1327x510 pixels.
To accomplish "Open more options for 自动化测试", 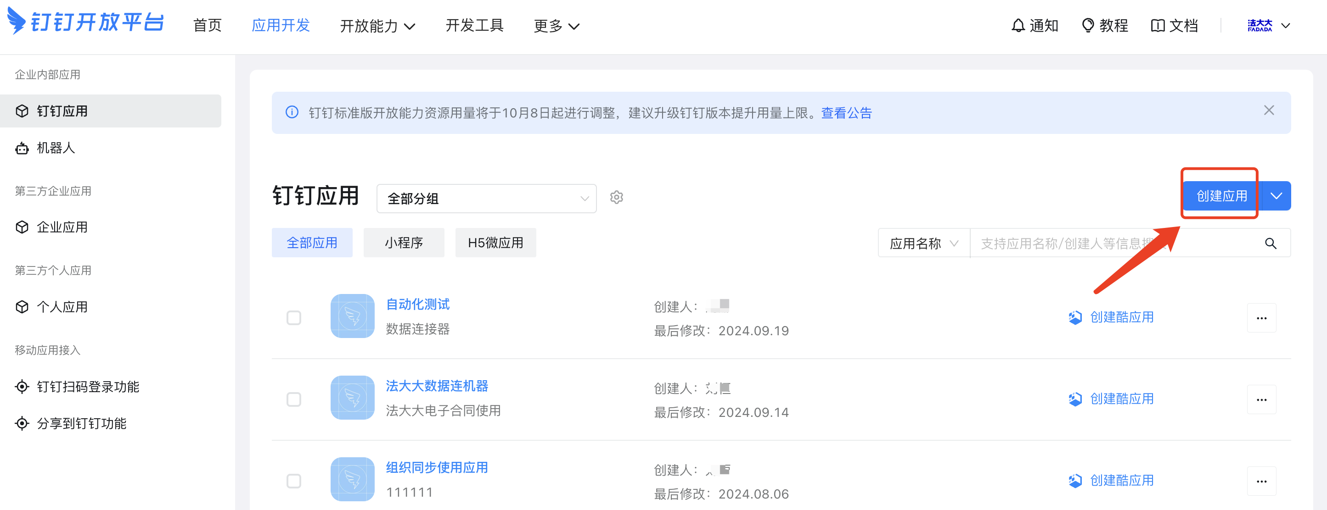I will [1261, 317].
